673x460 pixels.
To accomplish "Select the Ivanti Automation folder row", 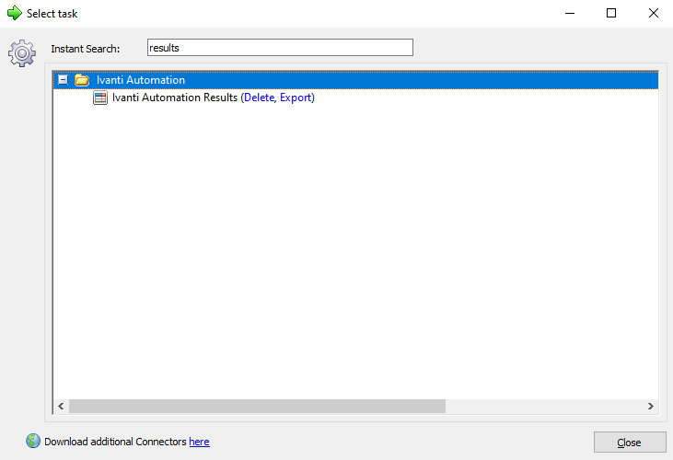I will pyautogui.click(x=355, y=80).
